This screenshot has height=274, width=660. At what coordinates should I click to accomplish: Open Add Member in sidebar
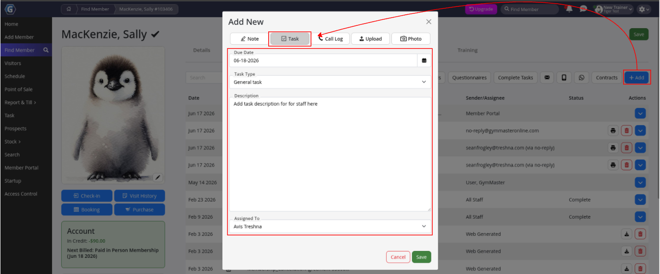(x=19, y=37)
